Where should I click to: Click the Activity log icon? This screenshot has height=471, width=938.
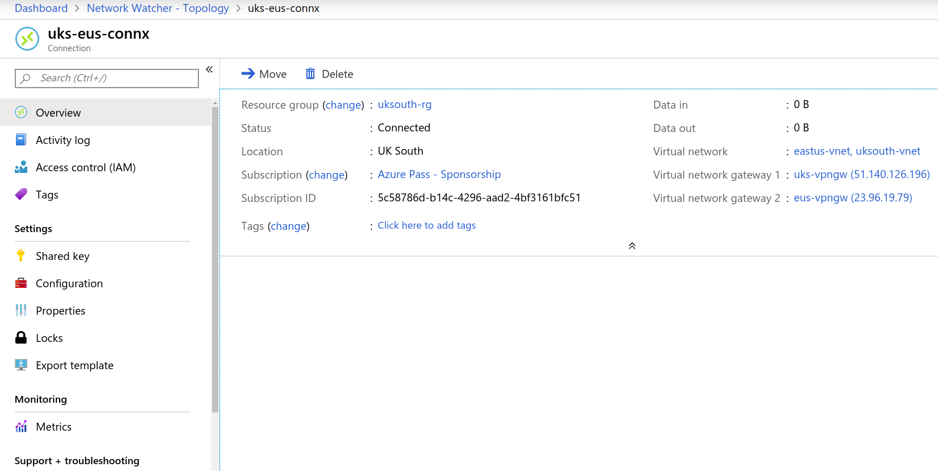[21, 139]
